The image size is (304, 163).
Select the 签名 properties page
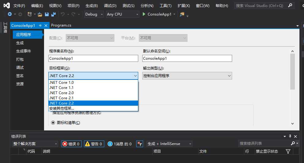pos(20,76)
